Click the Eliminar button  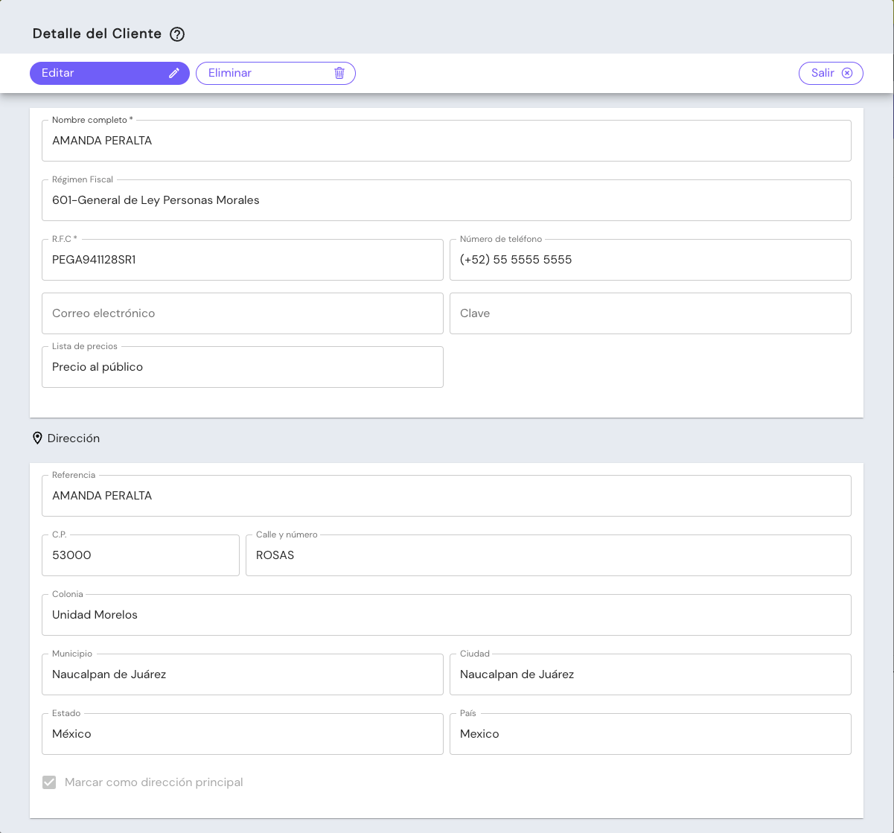click(x=275, y=73)
